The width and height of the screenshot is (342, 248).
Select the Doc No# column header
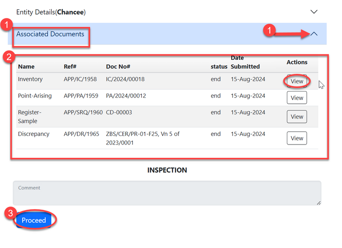click(118, 67)
